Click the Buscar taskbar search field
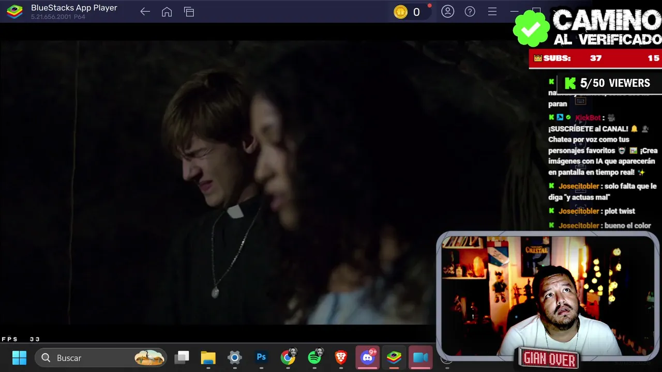This screenshot has width=662, height=372. click(101, 358)
